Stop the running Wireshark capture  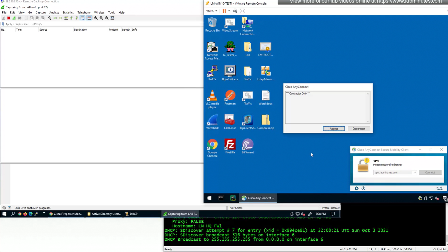pyautogui.click(x=9, y=18)
